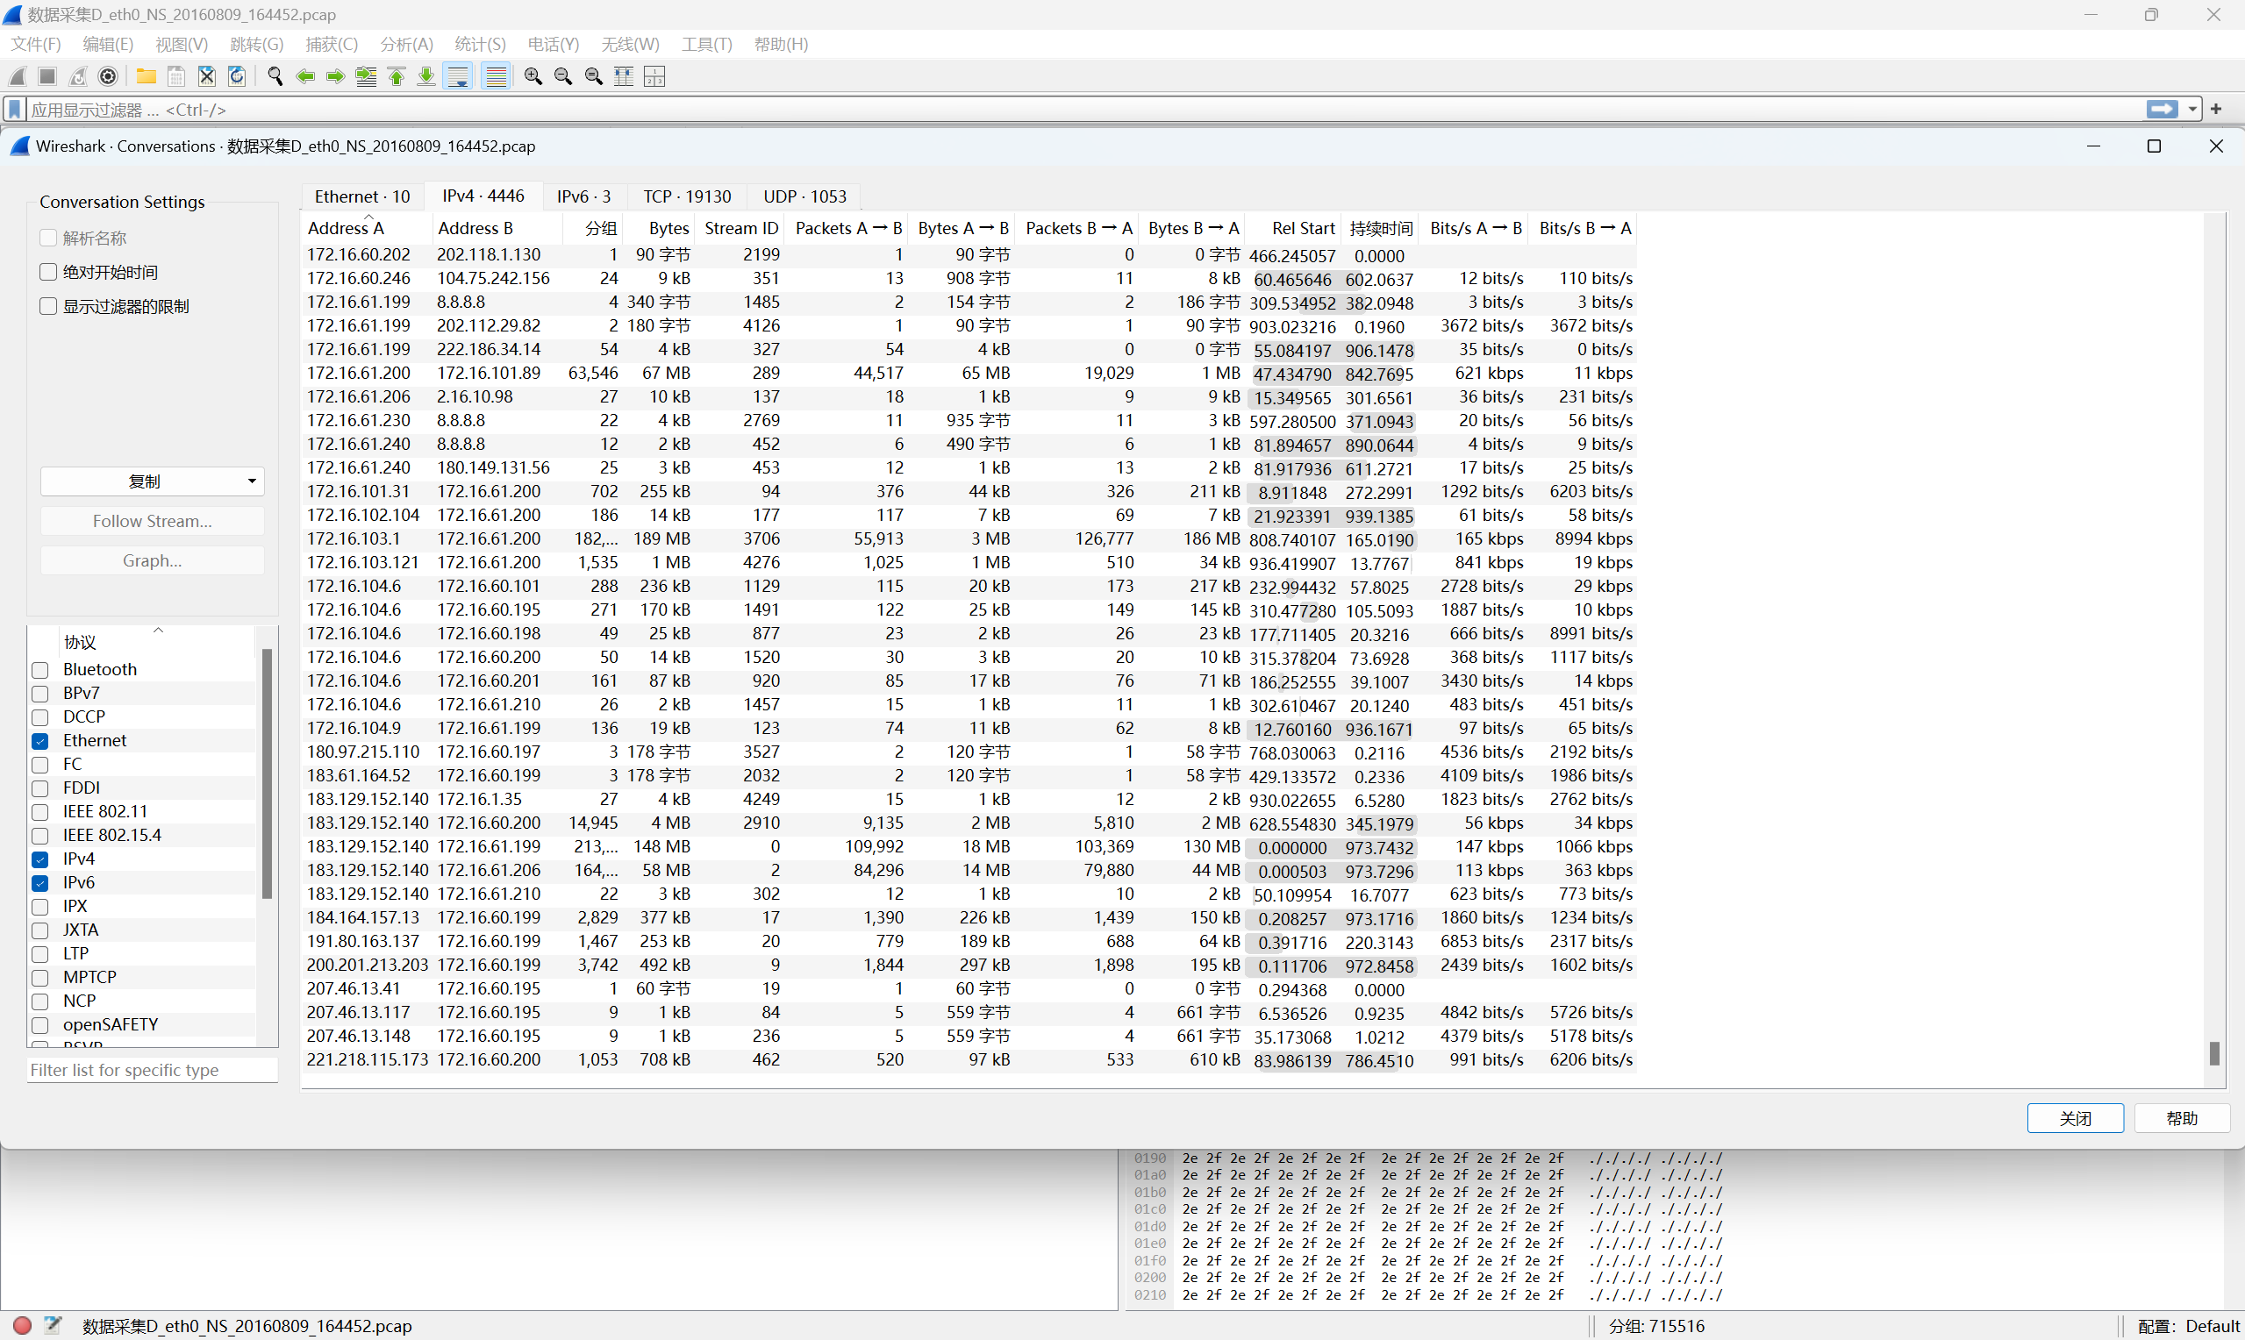The height and width of the screenshot is (1340, 2245).
Task: Open the pane layout icon
Action: pos(654,77)
